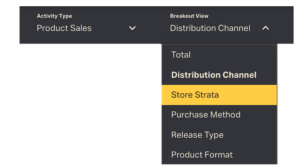Click the Product Sales selected value
299x166 pixels.
(64, 28)
